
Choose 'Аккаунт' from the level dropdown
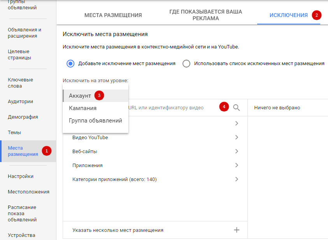coord(80,96)
